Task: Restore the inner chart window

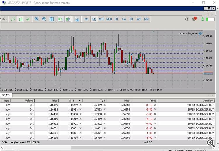Action: click(209, 9)
